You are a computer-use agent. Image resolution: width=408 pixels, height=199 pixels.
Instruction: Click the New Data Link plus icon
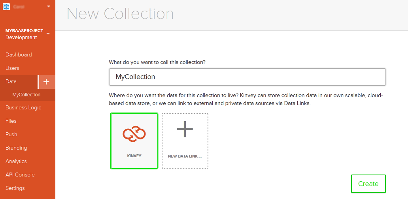[185, 129]
